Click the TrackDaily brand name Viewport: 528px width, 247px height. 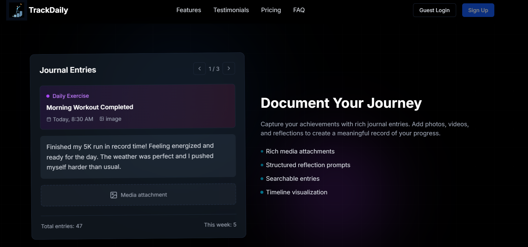click(49, 10)
